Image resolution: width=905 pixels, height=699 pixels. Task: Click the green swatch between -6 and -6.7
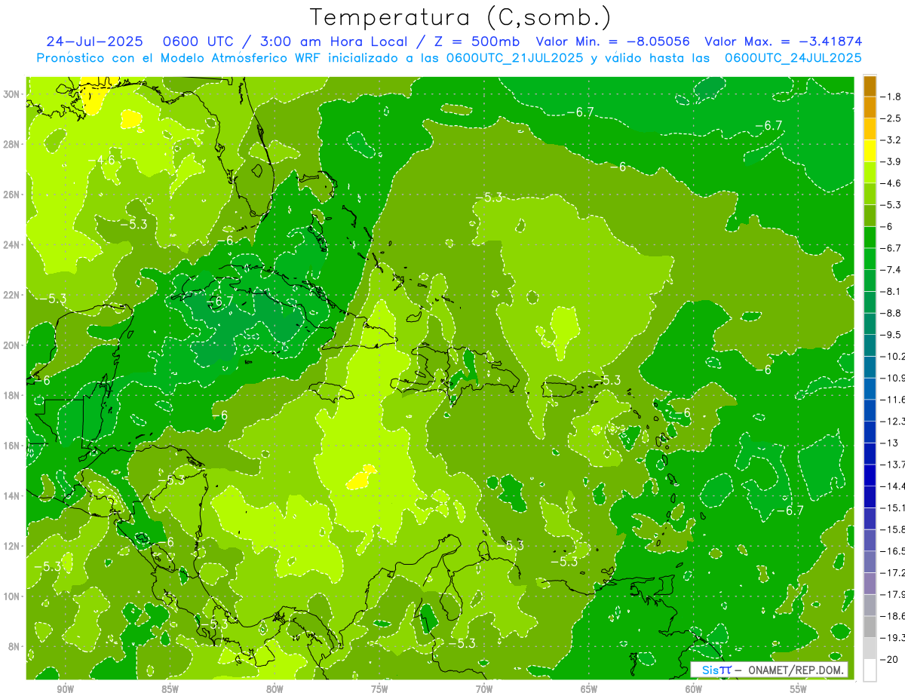(x=870, y=238)
